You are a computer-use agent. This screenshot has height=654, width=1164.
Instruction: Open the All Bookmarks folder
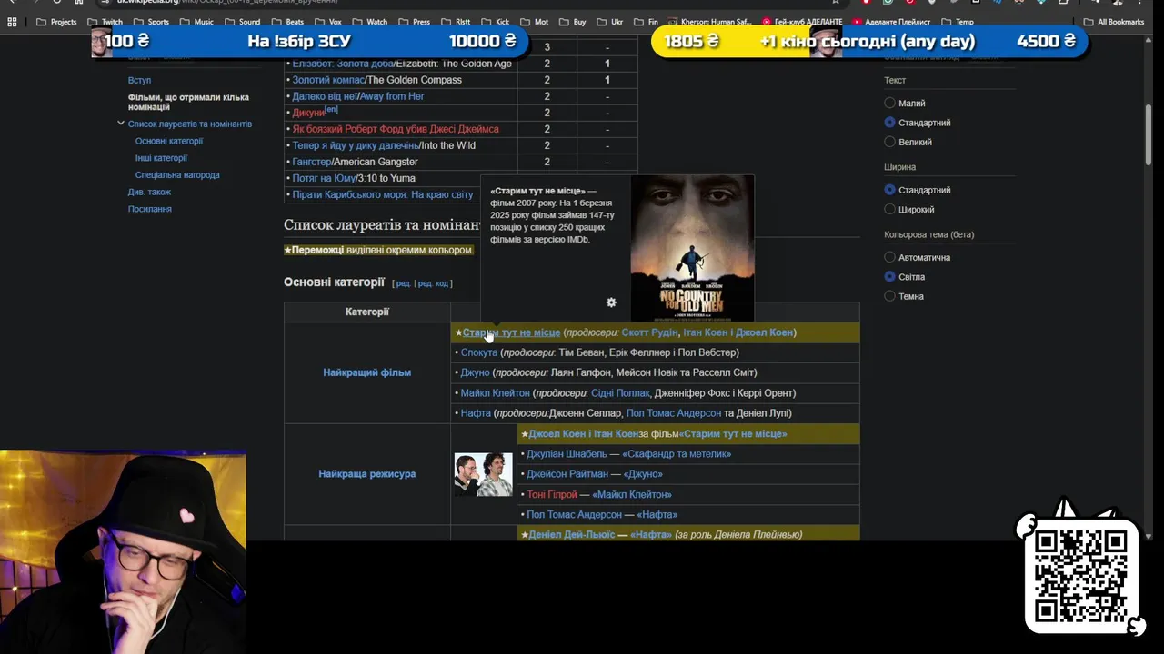point(1114,22)
